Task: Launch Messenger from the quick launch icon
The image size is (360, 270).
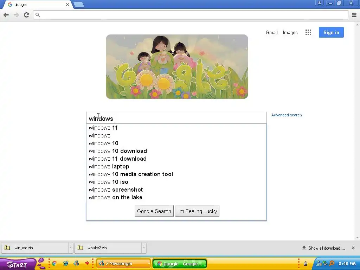Action: (x=76, y=264)
